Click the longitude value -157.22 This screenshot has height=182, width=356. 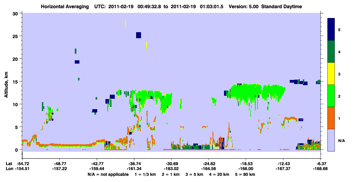pyautogui.click(x=59, y=169)
